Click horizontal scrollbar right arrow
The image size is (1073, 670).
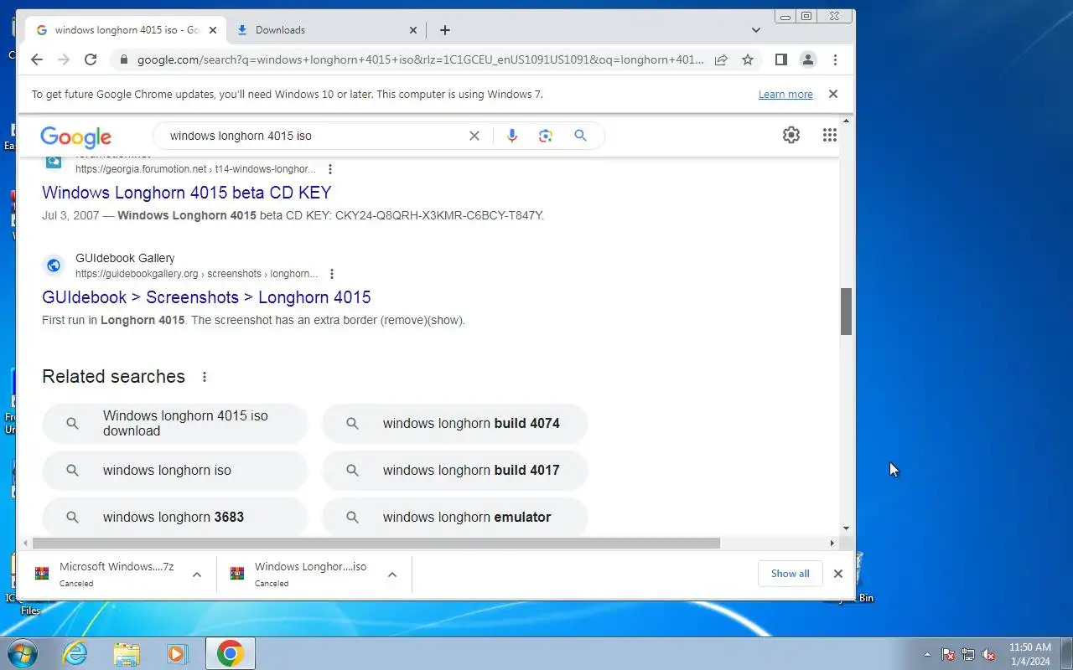point(832,543)
